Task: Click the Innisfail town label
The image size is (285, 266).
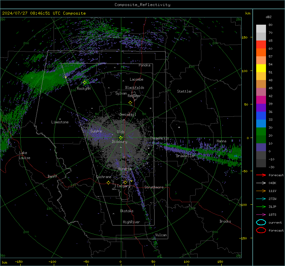Action: coord(128,114)
